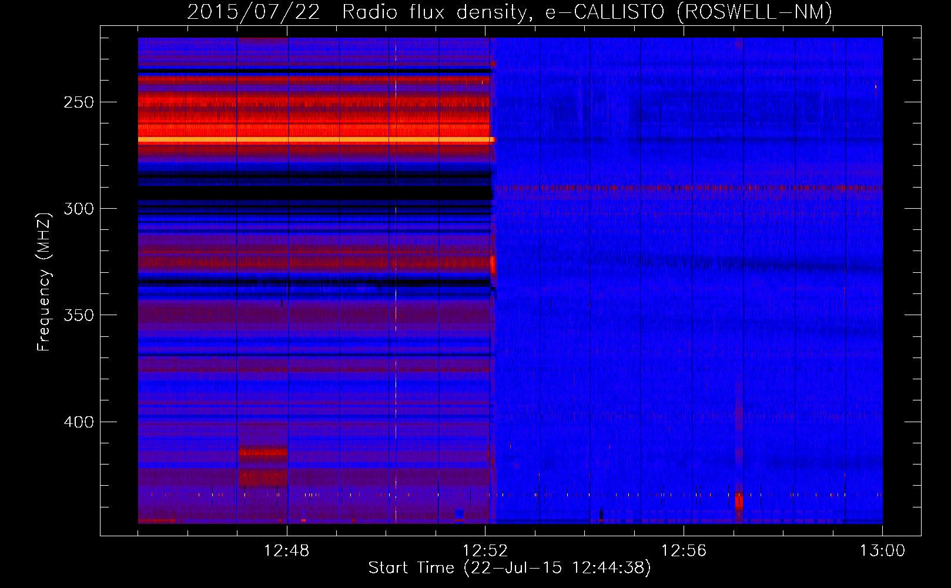The height and width of the screenshot is (588, 951).
Task: Click the "Start Time" x-axis label
Action: tap(411, 567)
